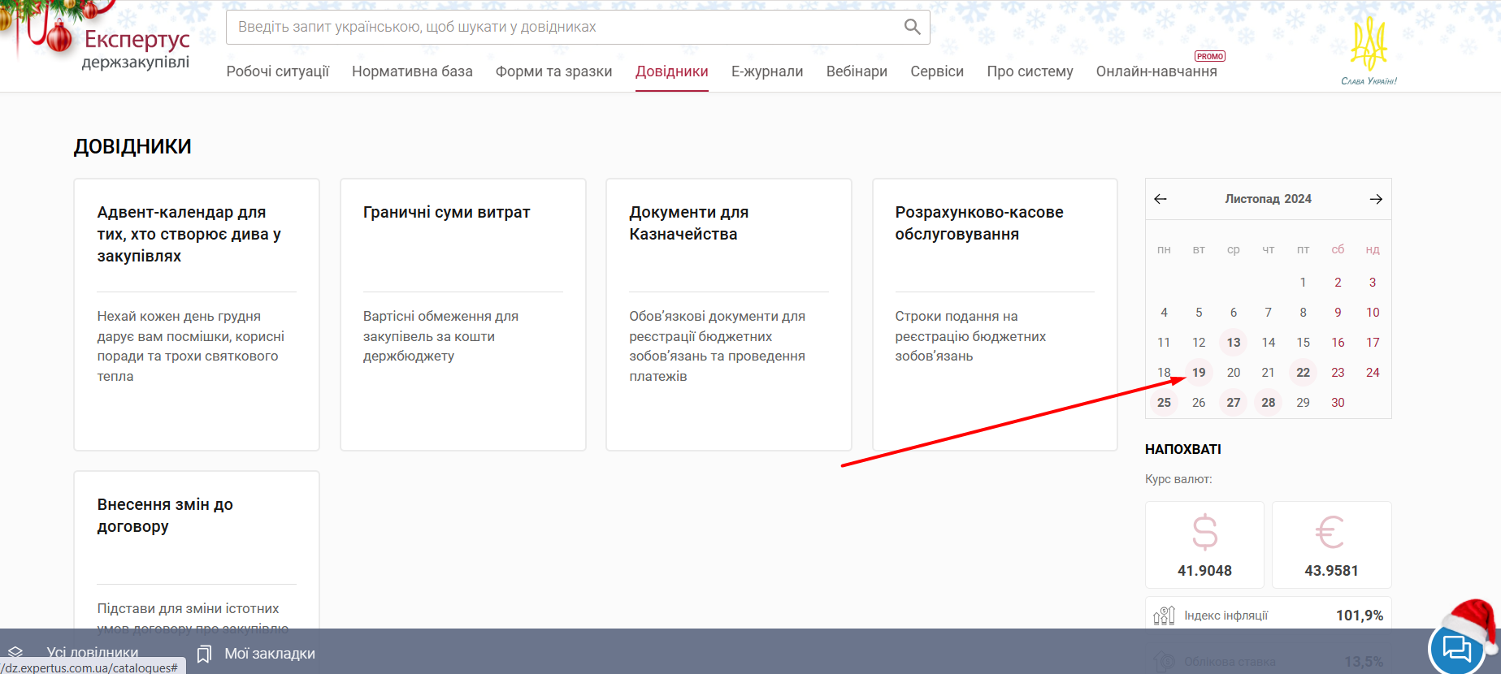Click the euro exchange rate card
Image resolution: width=1501 pixels, height=674 pixels.
point(1331,545)
